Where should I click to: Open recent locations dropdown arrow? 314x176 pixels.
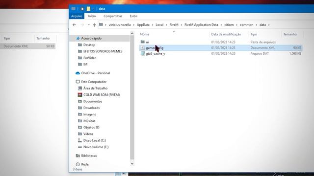[x=89, y=25]
